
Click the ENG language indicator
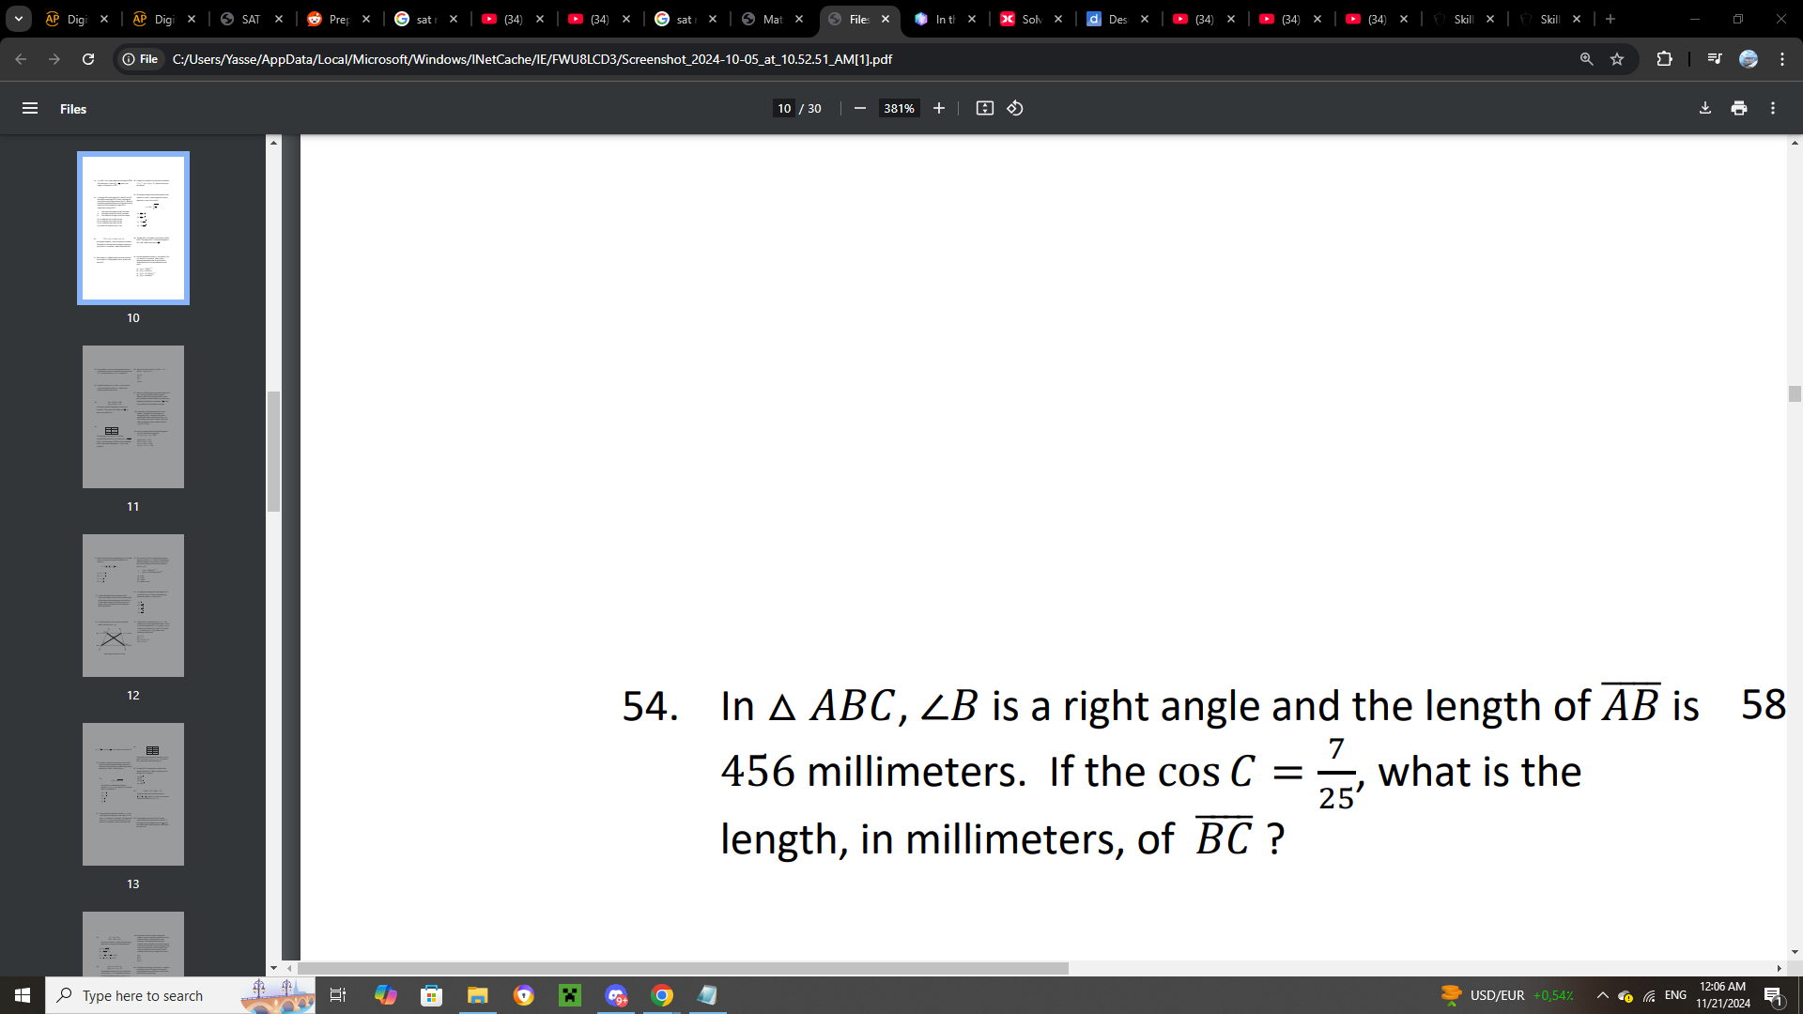[1675, 995]
